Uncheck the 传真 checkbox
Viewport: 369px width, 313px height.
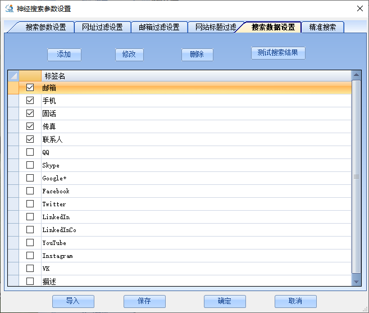[30, 126]
